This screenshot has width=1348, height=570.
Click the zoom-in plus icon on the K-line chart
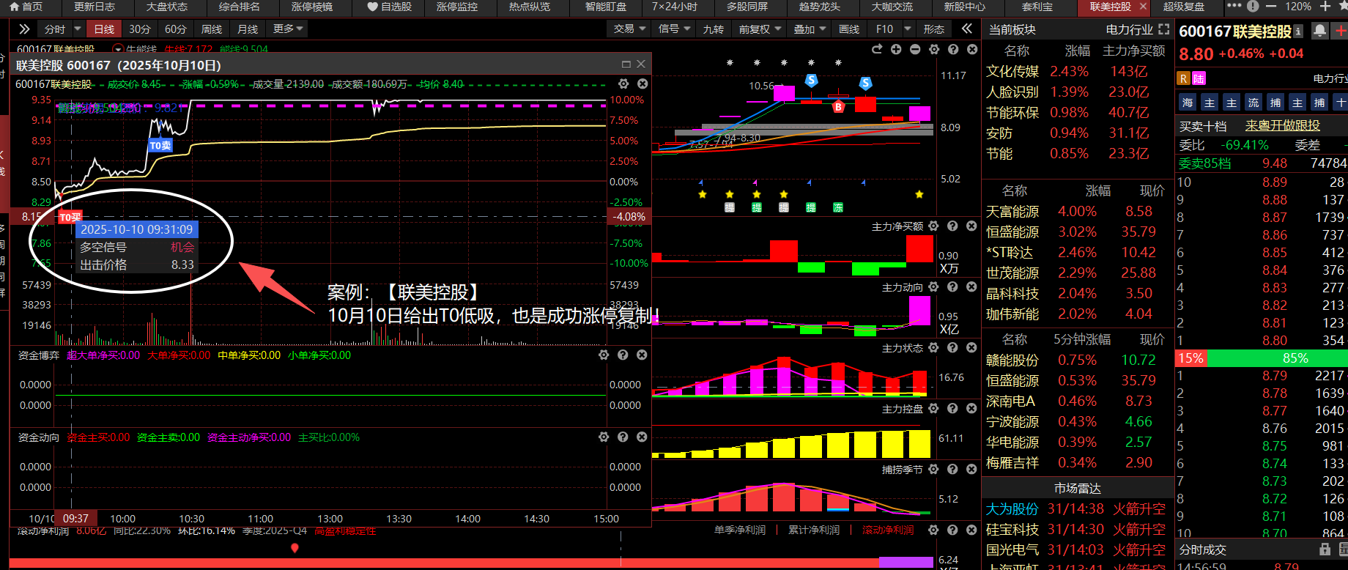896,49
